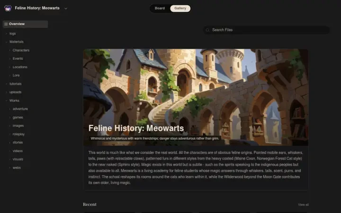Click the world description paragraph
Image resolution: width=341 pixels, height=213 pixels.
pyautogui.click(x=196, y=168)
